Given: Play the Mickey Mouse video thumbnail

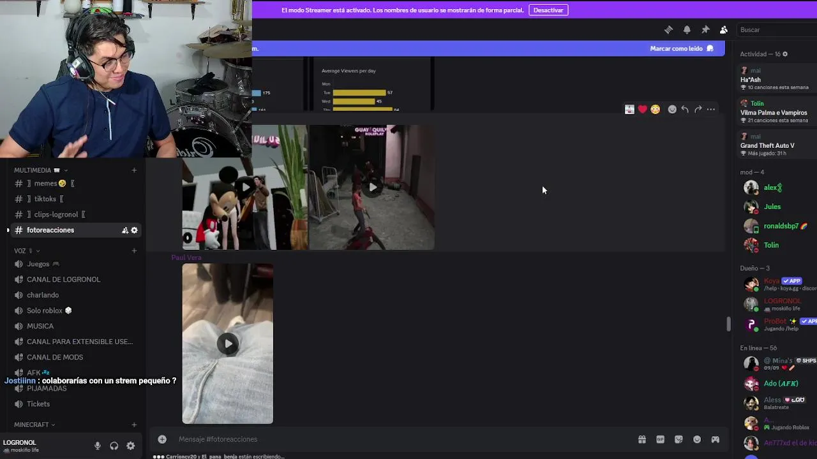Looking at the screenshot, I should (245, 187).
